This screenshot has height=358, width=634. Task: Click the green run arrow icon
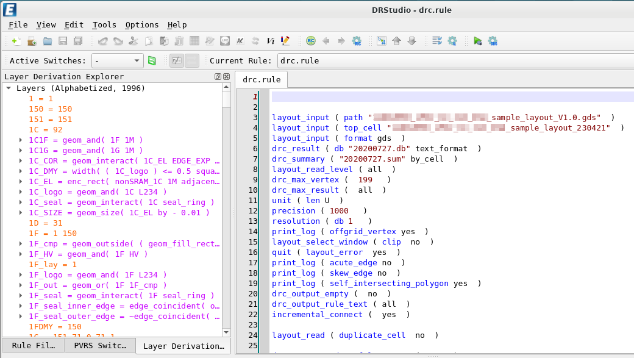coord(478,41)
